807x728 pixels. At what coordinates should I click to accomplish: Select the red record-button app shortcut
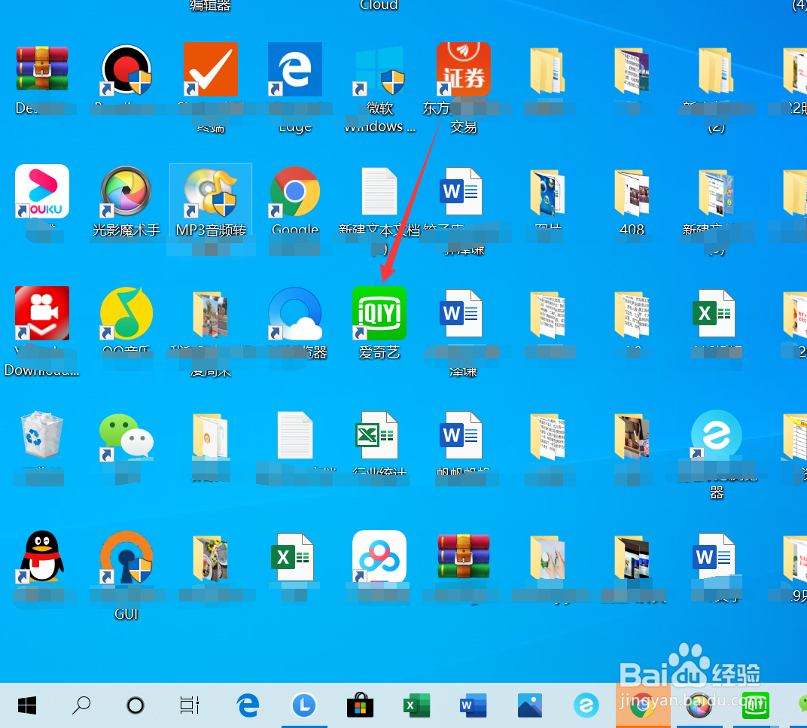(x=126, y=69)
